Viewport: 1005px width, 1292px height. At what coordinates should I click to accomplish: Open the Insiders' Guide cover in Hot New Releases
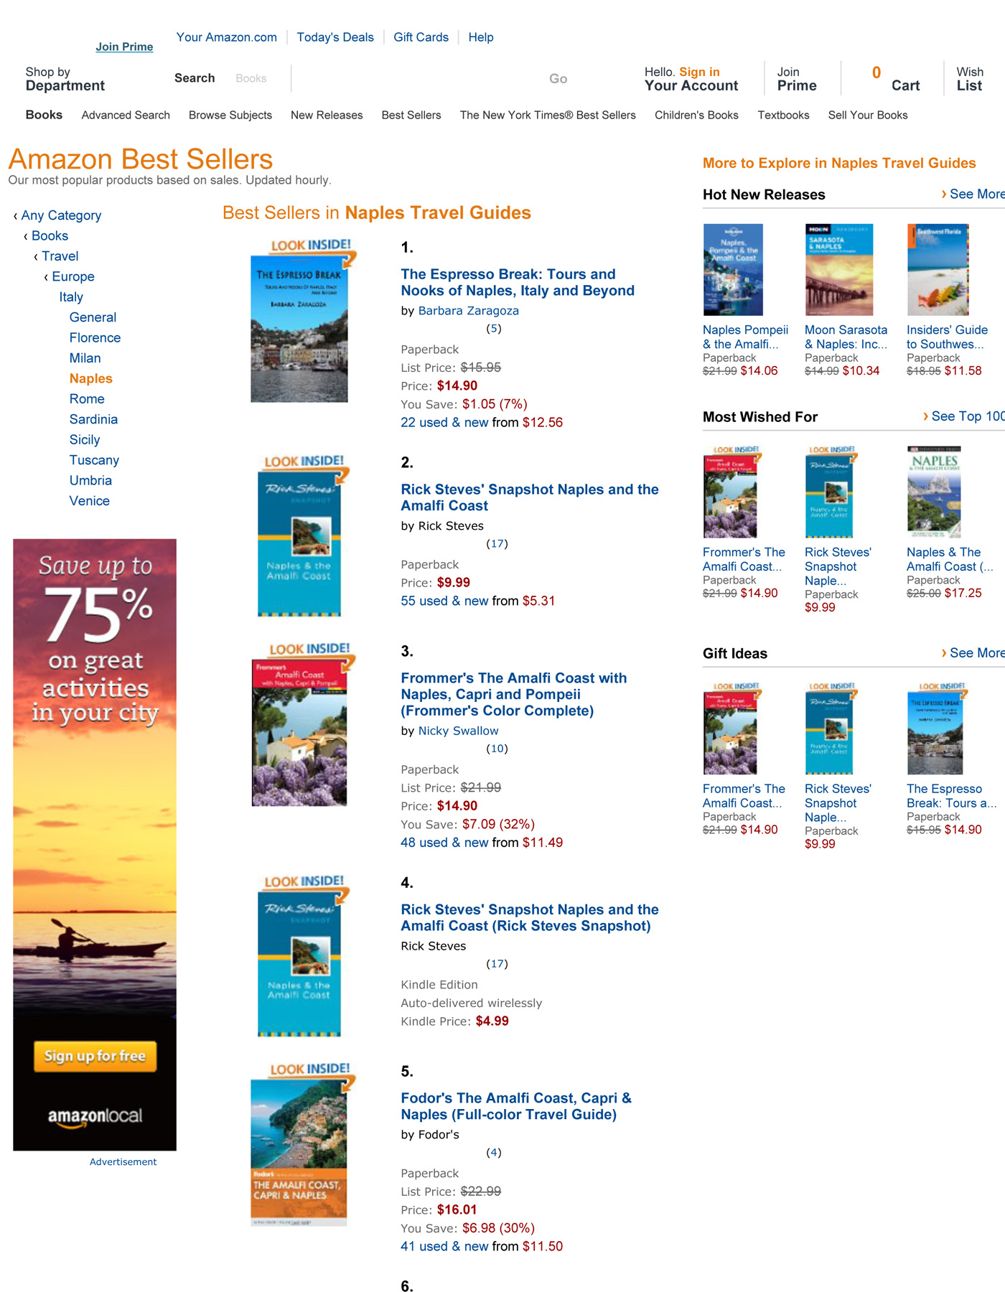click(938, 270)
